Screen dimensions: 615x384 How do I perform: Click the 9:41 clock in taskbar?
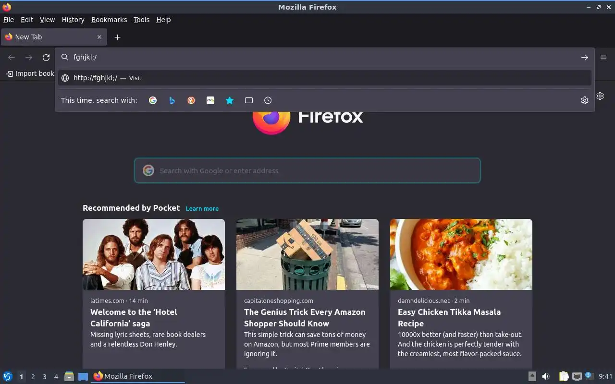[x=605, y=376]
